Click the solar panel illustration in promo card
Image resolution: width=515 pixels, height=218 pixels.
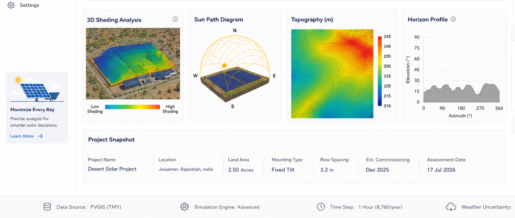pos(37,89)
